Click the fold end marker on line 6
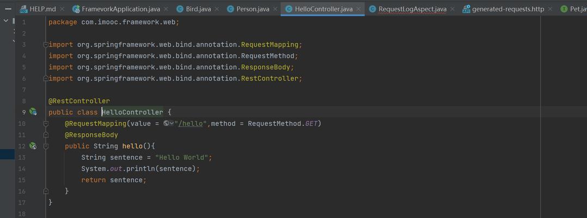Viewport: 587px width, 218px height. pos(46,78)
